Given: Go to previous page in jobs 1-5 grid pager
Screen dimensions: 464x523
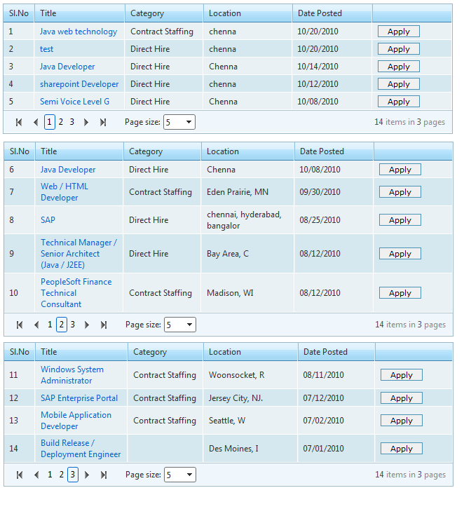Looking at the screenshot, I should pyautogui.click(x=36, y=123).
